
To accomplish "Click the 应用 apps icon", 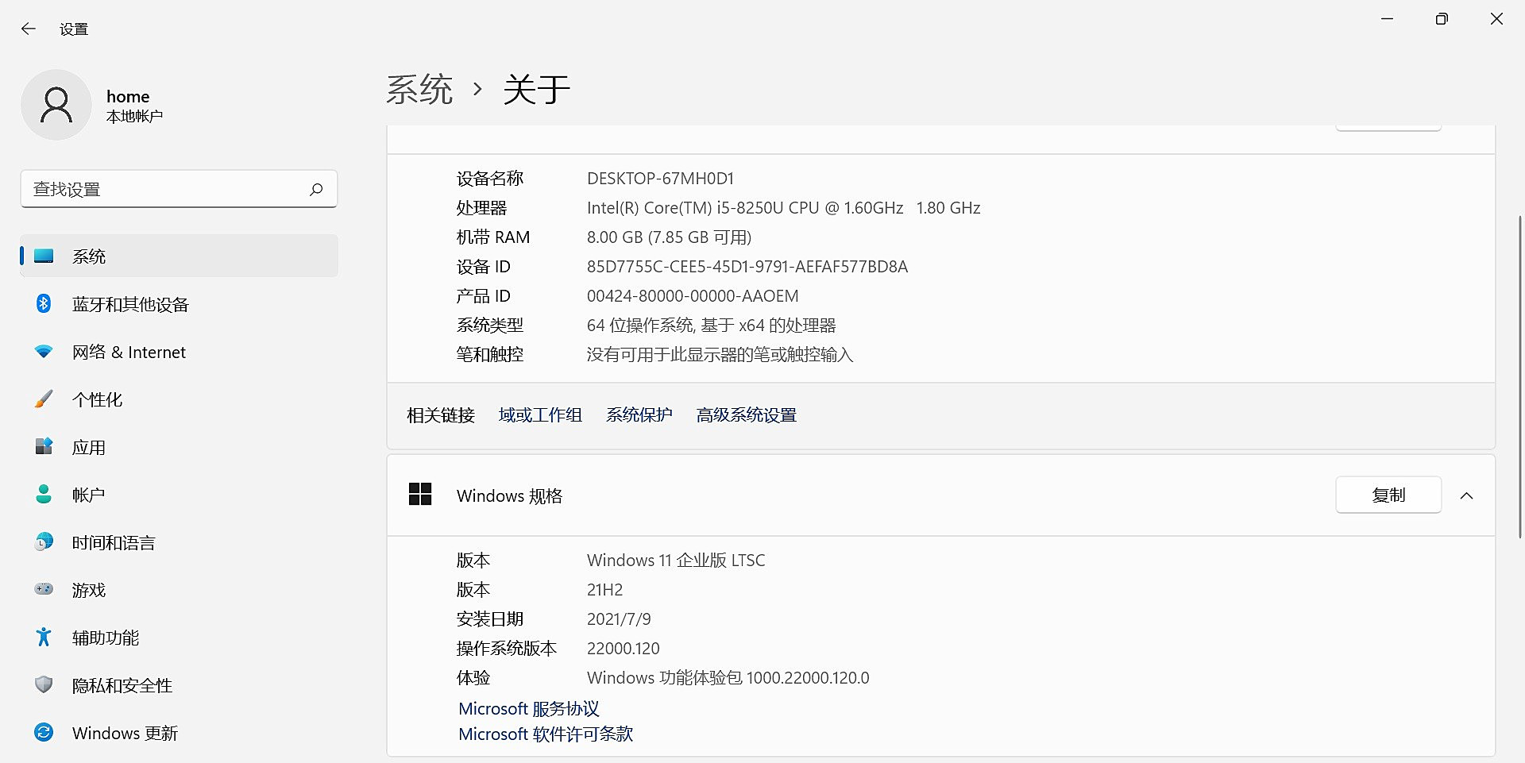I will (44, 446).
